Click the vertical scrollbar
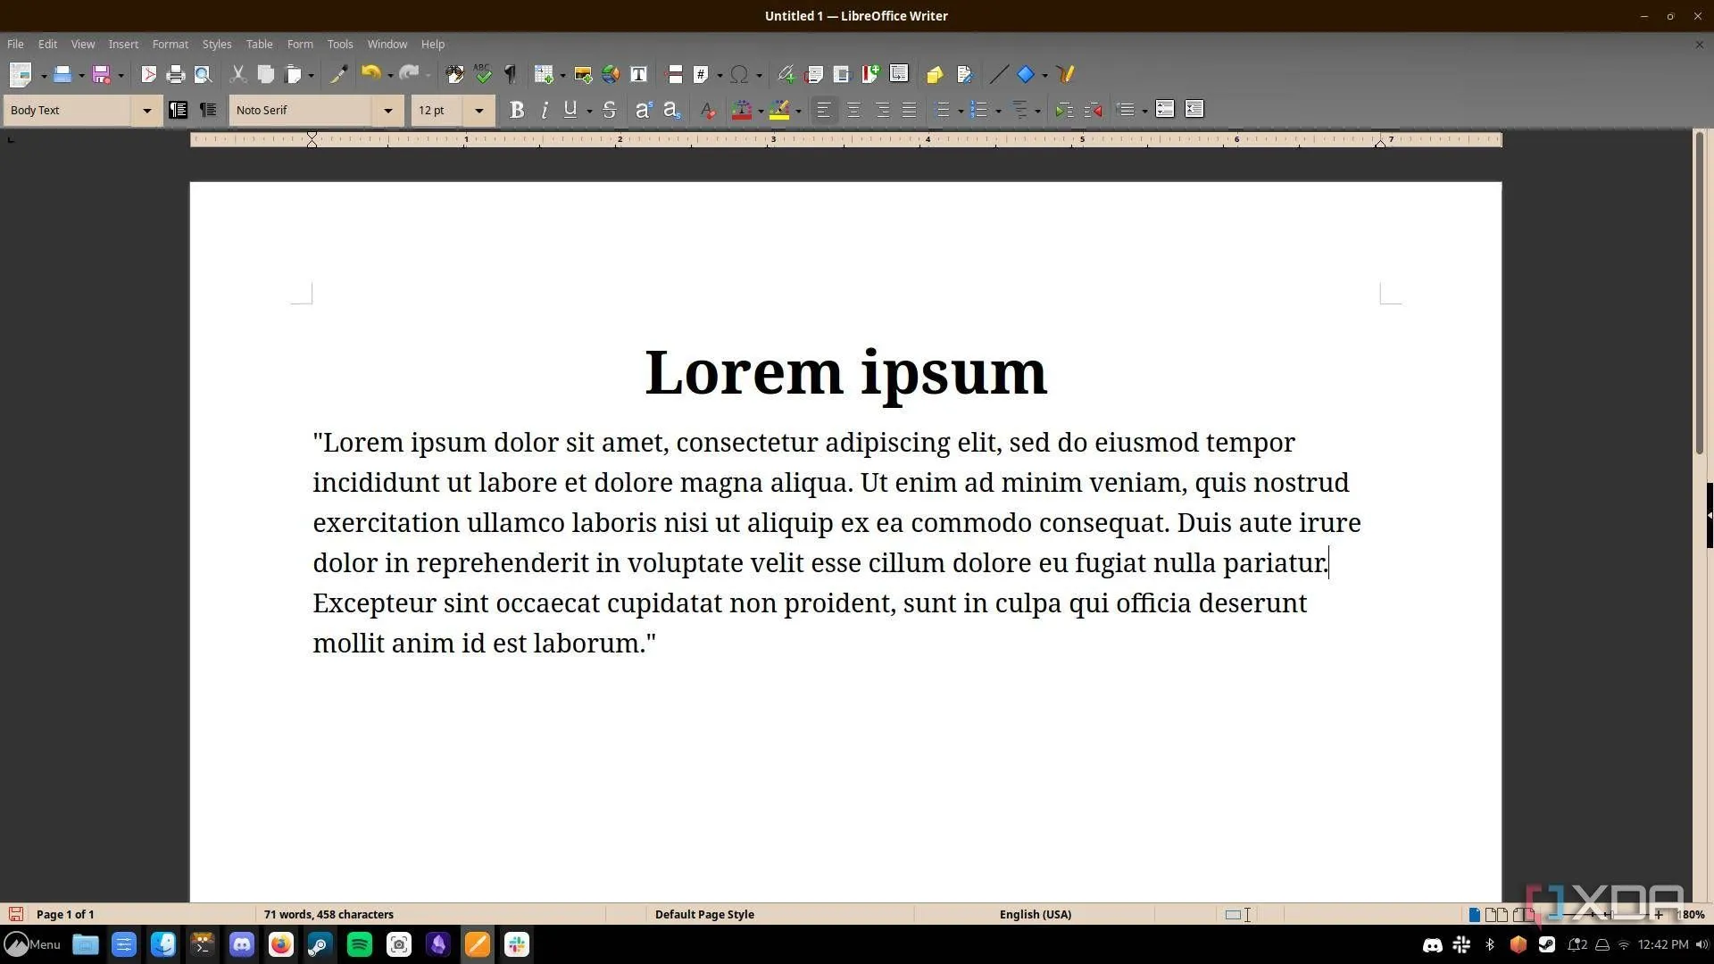The height and width of the screenshot is (964, 1714). 1700,295
